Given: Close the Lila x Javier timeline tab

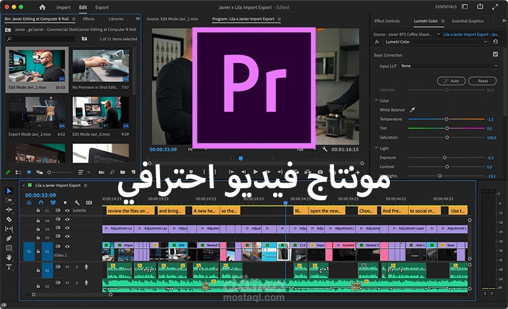Looking at the screenshot, I should (x=23, y=186).
